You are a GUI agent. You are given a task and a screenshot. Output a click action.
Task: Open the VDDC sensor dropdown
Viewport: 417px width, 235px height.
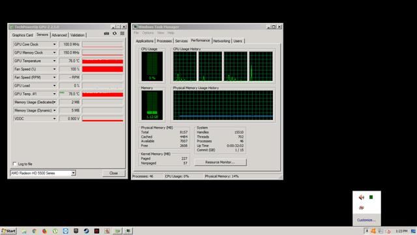54,119
